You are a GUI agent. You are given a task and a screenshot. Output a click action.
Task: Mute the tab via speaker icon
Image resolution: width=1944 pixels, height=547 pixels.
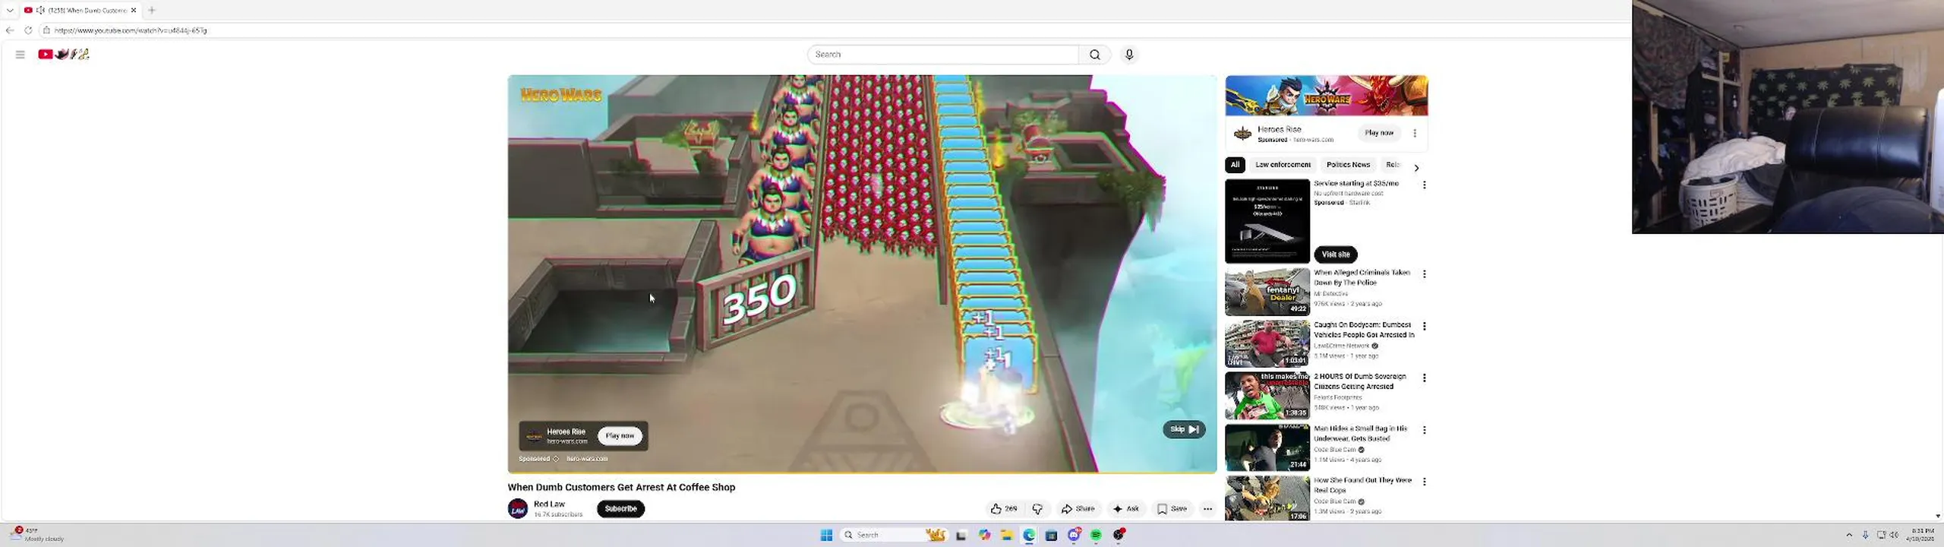[x=40, y=10]
